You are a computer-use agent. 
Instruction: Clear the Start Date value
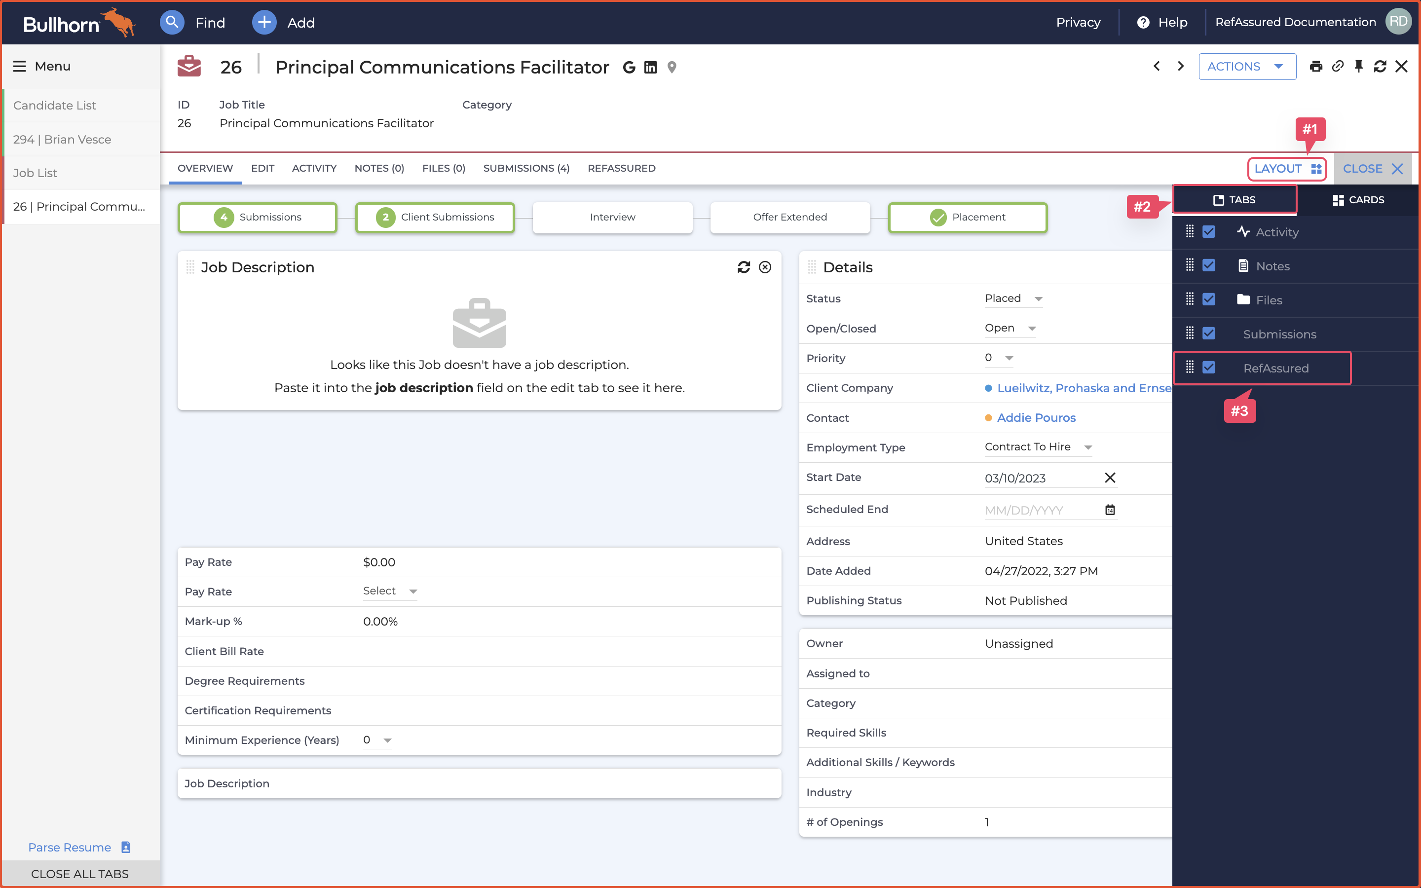coord(1110,478)
